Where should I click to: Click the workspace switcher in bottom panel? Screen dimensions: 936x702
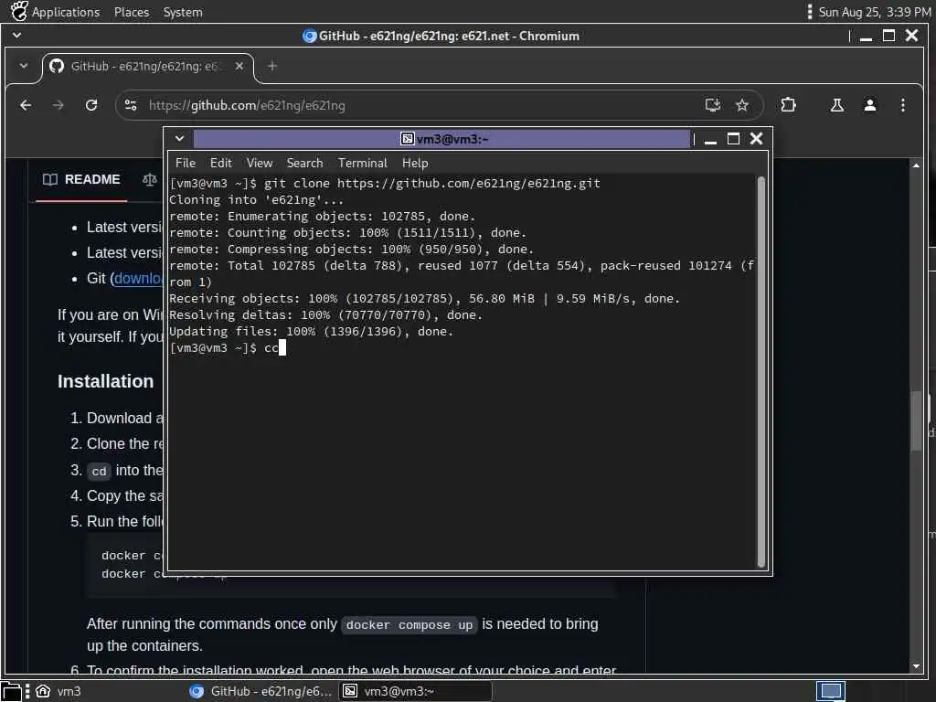click(x=830, y=691)
